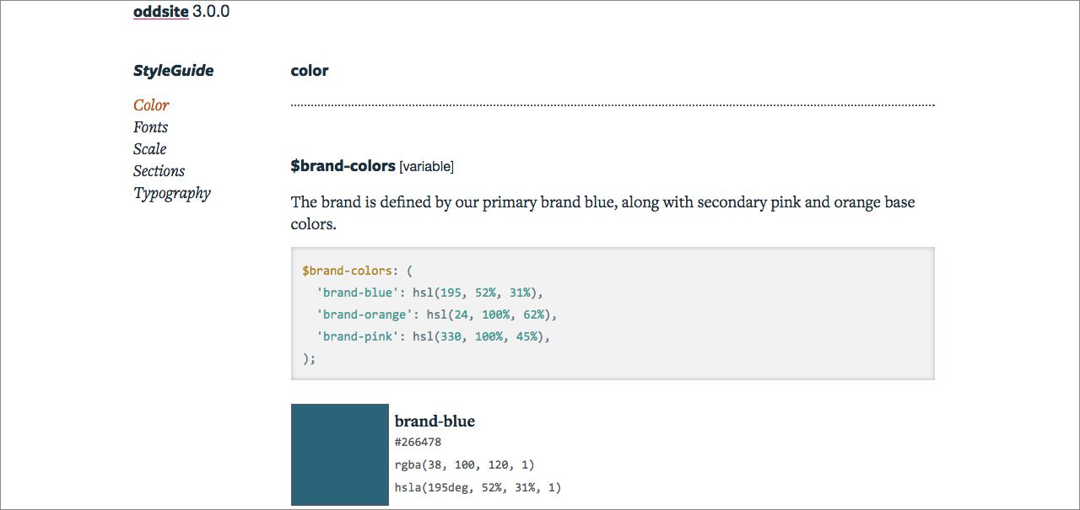
Task: Click the $brand-colors variable title
Action: (343, 166)
